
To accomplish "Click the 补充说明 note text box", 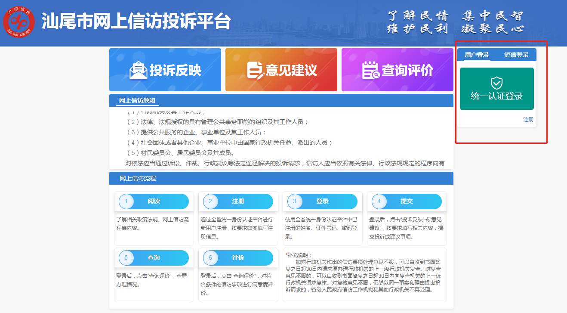I will coord(364,275).
